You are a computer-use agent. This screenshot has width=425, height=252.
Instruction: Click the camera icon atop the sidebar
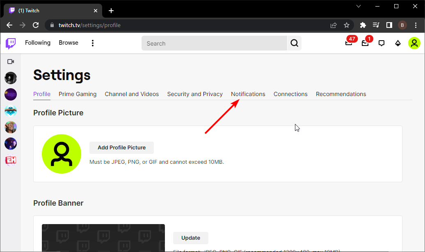click(10, 61)
